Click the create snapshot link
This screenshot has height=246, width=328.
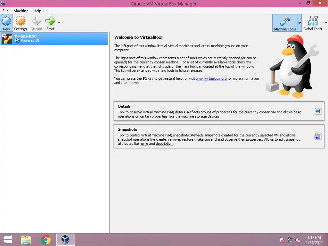[x=161, y=139]
